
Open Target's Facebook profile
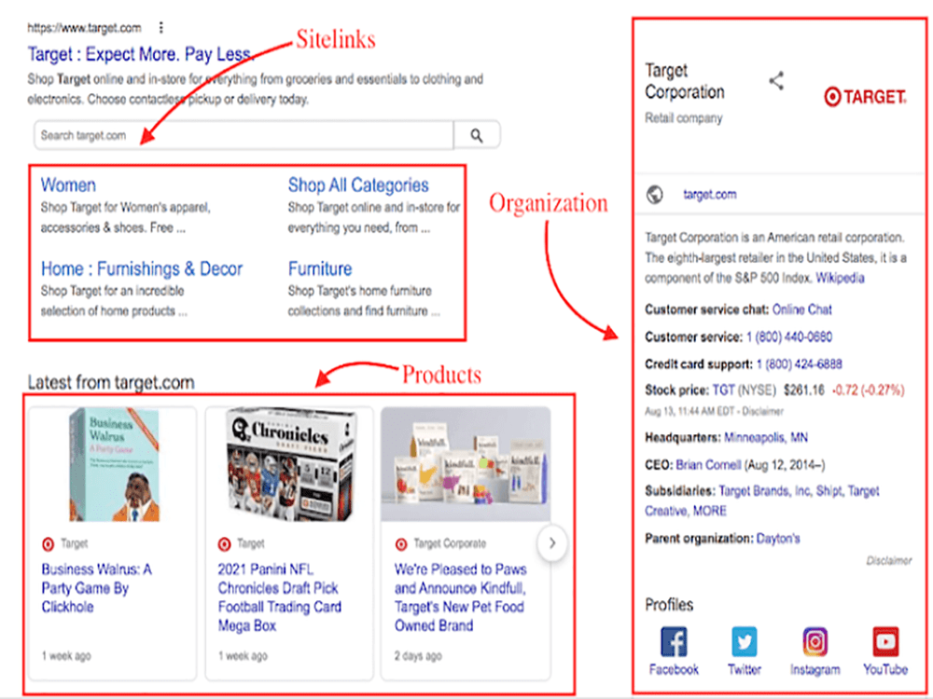674,642
